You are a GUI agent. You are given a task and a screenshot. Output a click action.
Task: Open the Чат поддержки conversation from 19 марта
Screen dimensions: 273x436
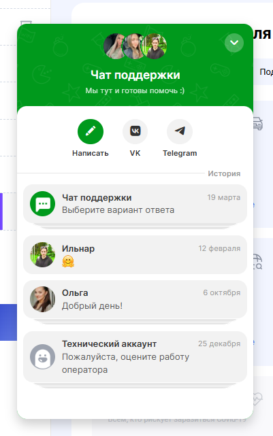135,203
